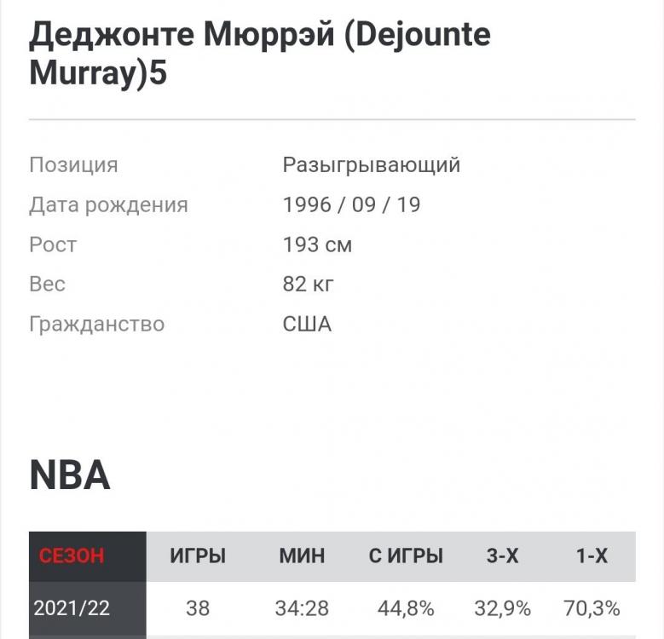Select the birth date 1996 / 09 / 19
Viewport: 664px width, 639px height.
[351, 205]
